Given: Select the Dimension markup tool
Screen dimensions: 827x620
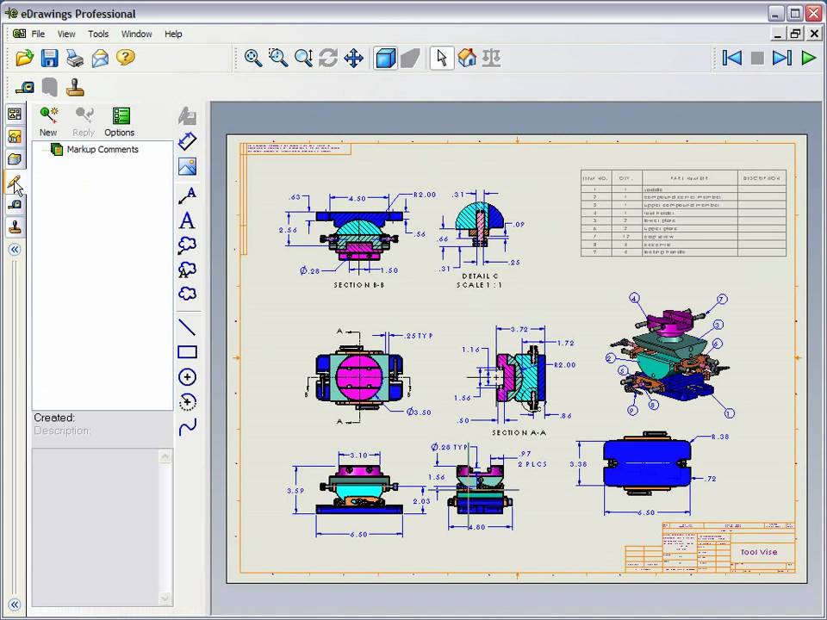Looking at the screenshot, I should coord(187,141).
